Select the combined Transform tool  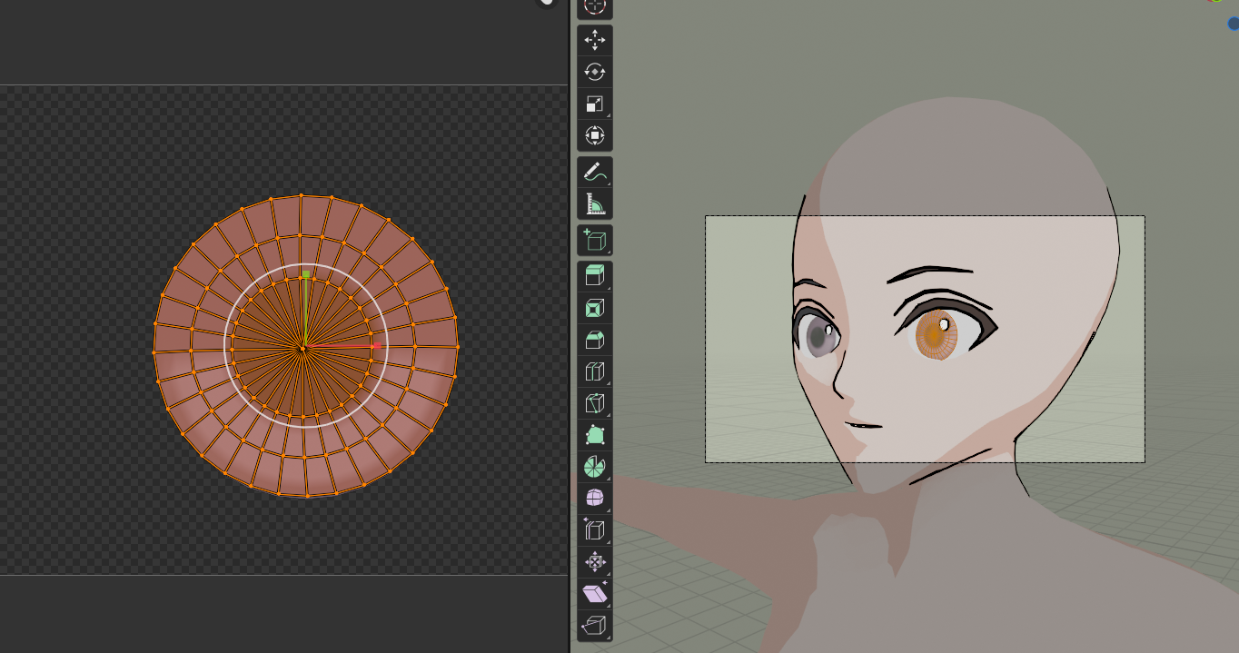(595, 136)
